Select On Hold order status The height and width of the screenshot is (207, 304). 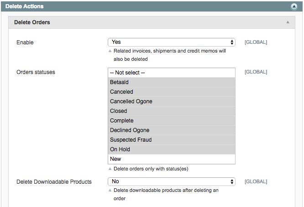pyautogui.click(x=172, y=149)
